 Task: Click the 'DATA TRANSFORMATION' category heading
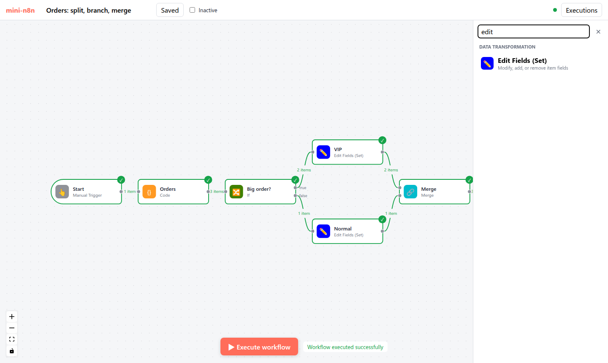point(507,47)
